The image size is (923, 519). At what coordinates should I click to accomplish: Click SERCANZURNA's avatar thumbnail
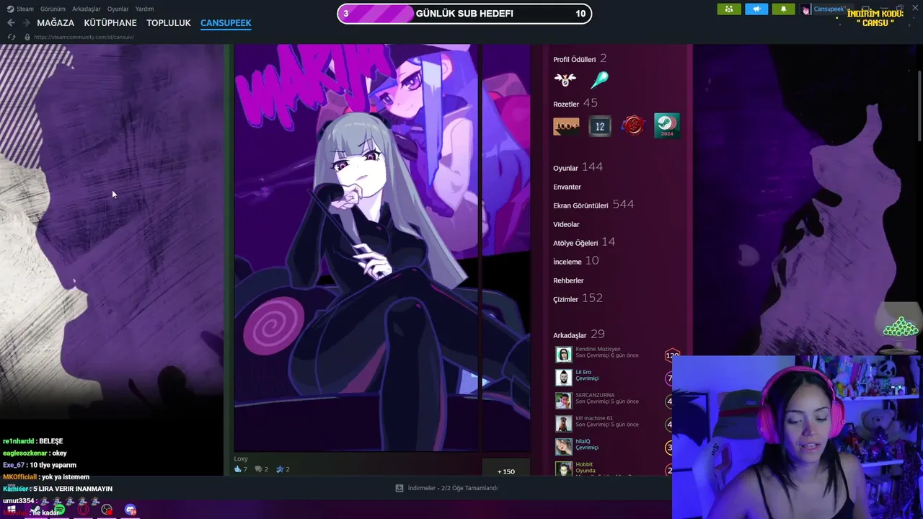563,401
